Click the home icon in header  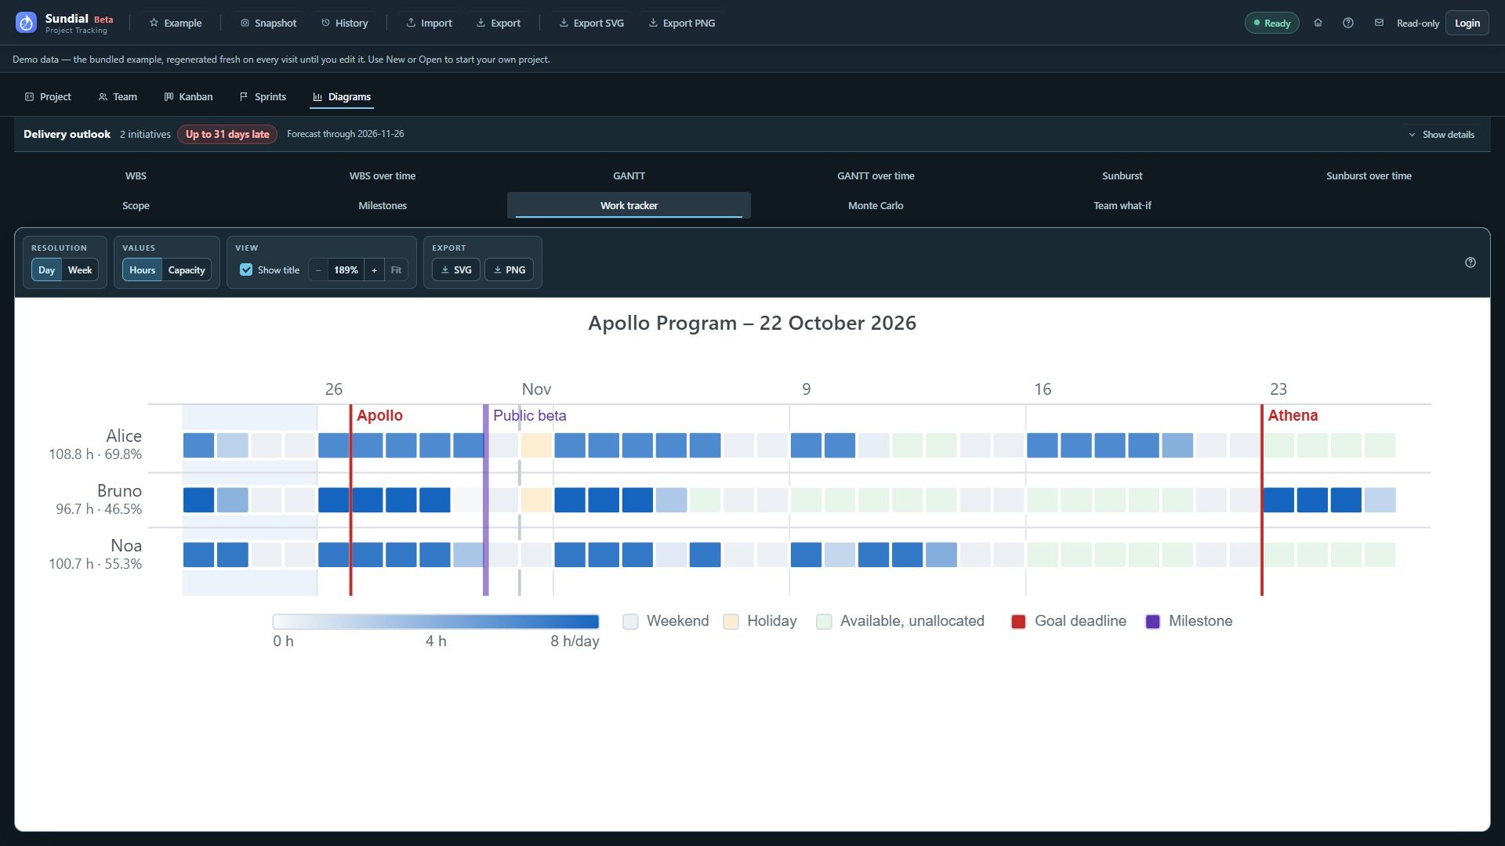[x=1318, y=23]
